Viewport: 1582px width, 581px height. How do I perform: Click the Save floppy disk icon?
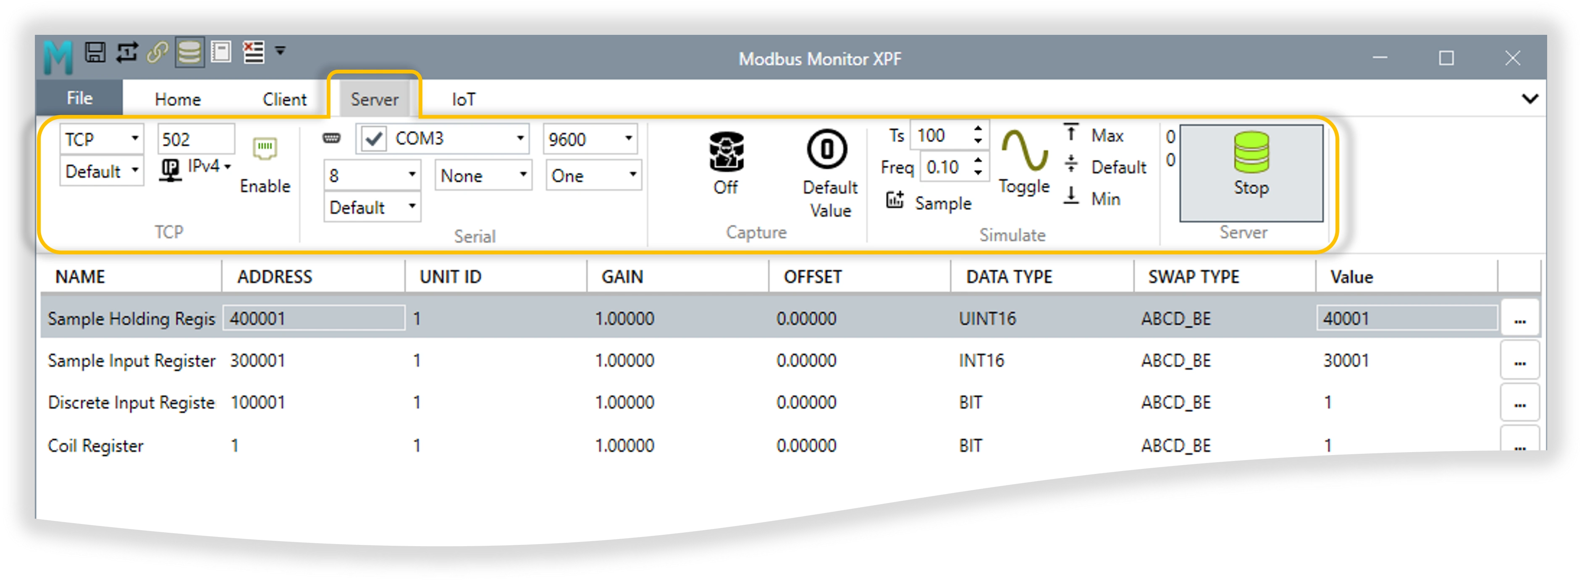95,52
